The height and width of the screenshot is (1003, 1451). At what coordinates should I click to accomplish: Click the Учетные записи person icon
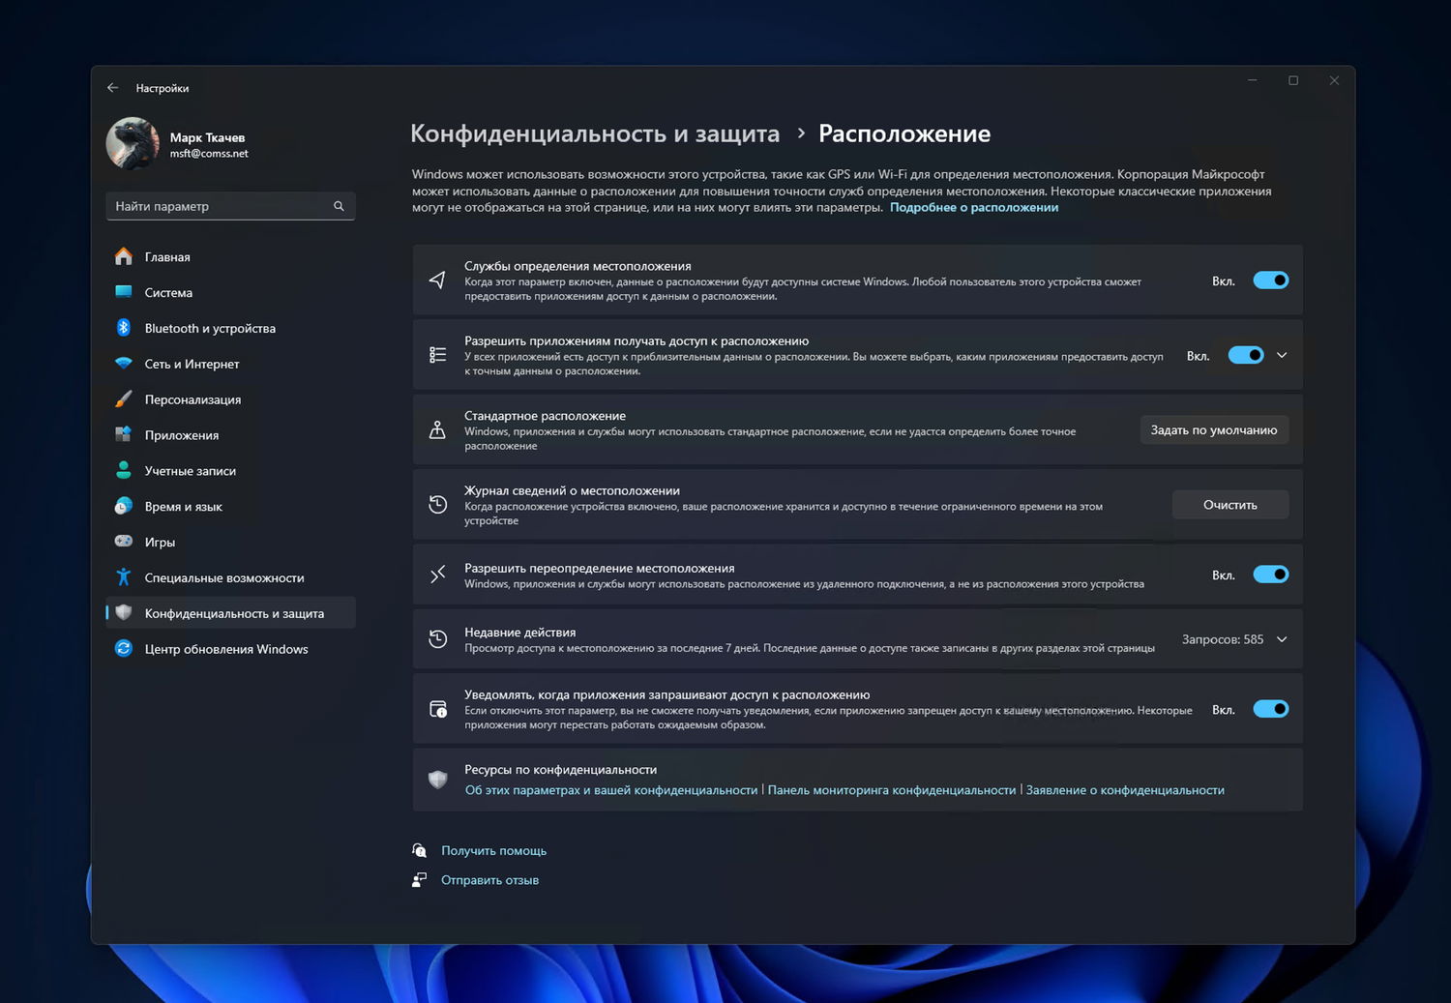tap(123, 470)
